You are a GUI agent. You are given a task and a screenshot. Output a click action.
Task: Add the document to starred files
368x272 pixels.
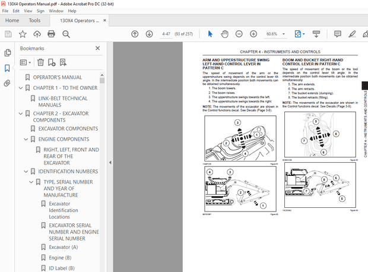tap(23, 34)
